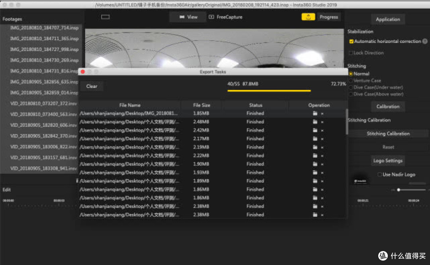
Task: Click the 00:00:03 timeline marker
Action: [x=59, y=201]
